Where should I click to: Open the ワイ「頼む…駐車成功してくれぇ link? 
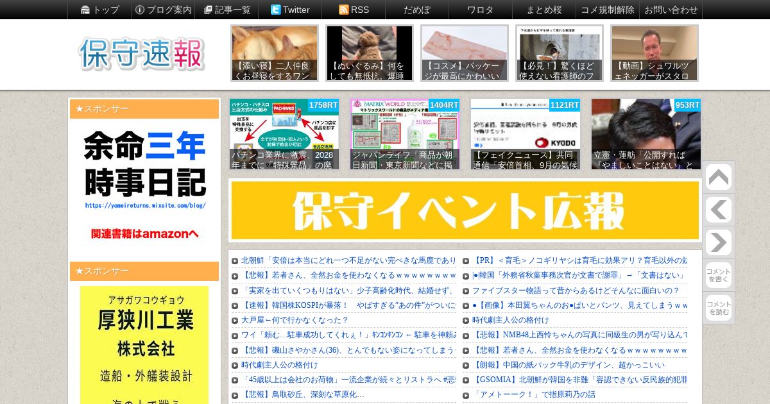click(x=348, y=335)
